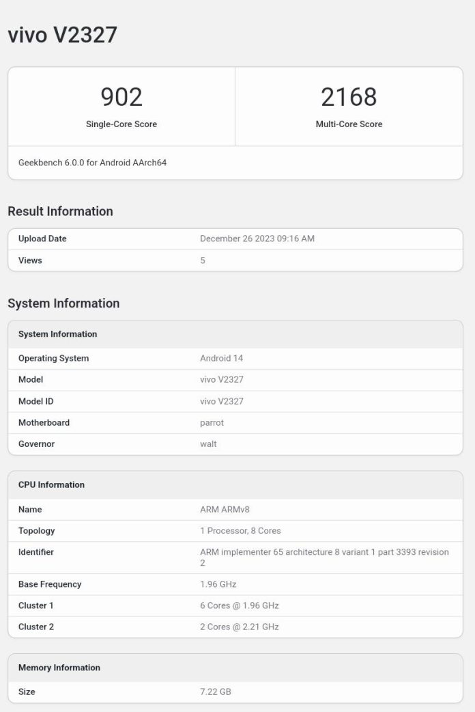Click the Topology 1 Processor, 8 Cores value
The height and width of the screenshot is (712, 475).
click(240, 531)
